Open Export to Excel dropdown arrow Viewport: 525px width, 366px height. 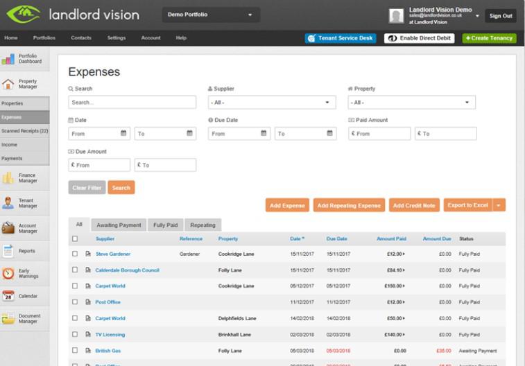(499, 205)
